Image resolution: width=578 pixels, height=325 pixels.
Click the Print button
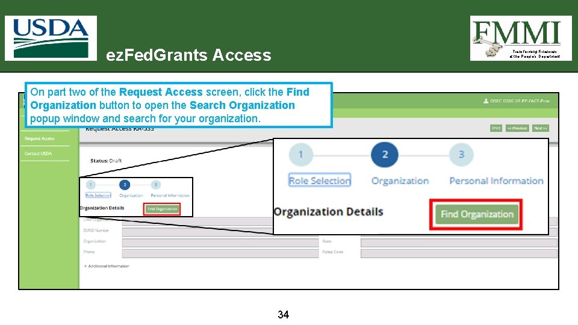coord(496,128)
